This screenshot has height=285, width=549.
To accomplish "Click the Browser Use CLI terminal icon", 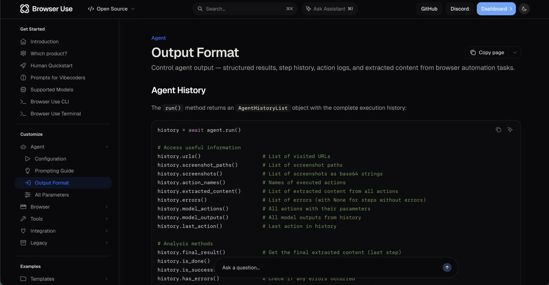I will click(23, 102).
